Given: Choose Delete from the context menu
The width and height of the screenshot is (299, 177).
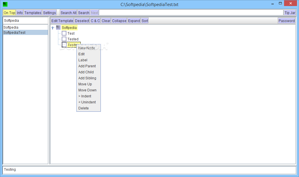Looking at the screenshot, I should click(88, 108).
